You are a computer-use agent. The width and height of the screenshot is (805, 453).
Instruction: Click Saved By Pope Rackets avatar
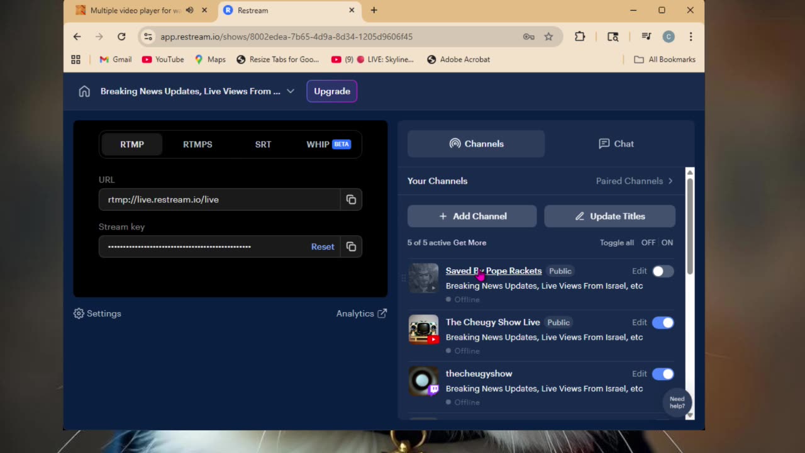pyautogui.click(x=423, y=278)
